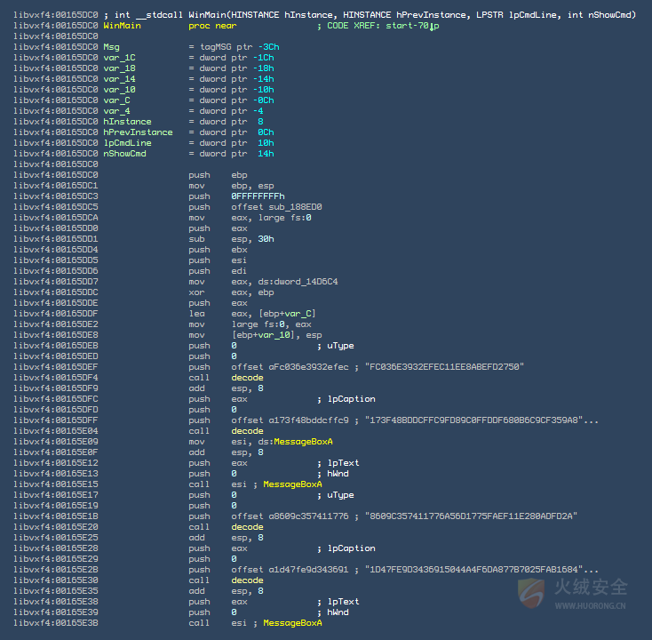This screenshot has height=640, width=652.
Task: Click the push esi instruction at 00165DD5
Action: tap(218, 260)
